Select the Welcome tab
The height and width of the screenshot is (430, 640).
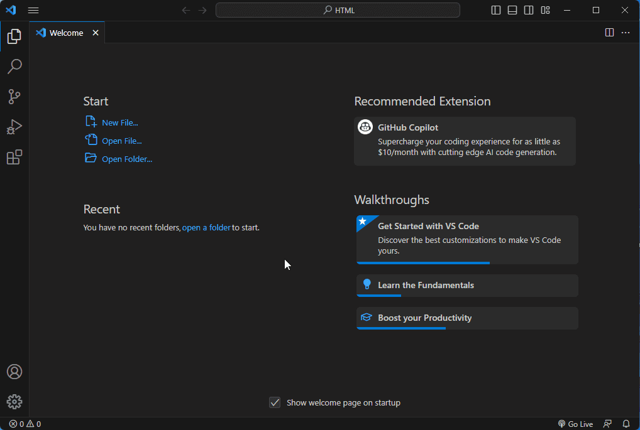tap(66, 33)
